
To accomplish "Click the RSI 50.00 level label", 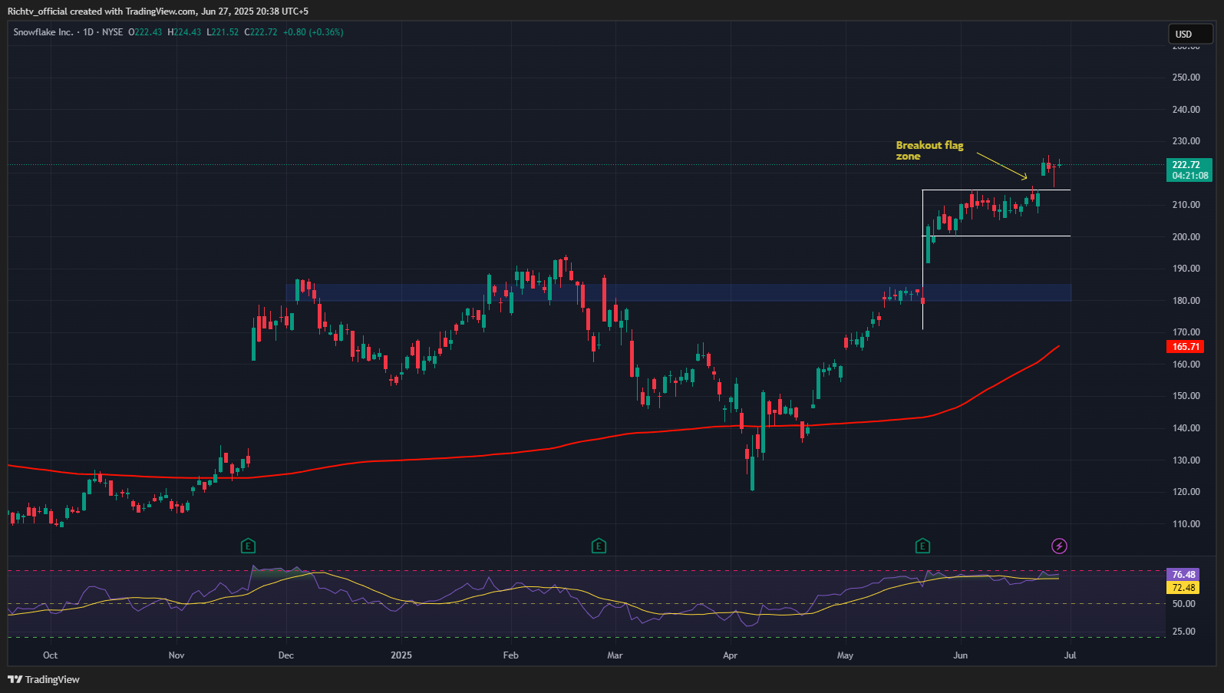I will [x=1184, y=604].
